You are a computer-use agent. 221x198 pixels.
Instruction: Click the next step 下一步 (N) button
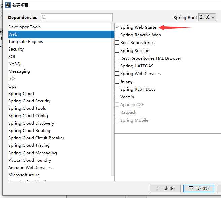click(199, 188)
